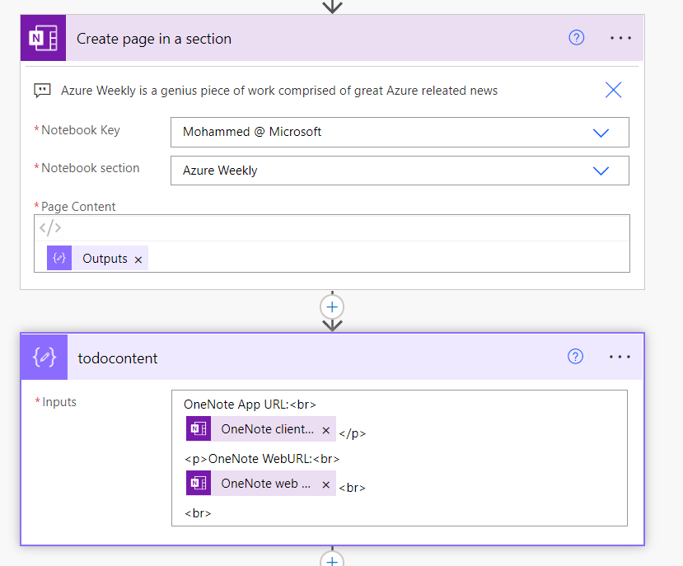
Task: Click the Outputs token compose icon
Action: point(59,258)
